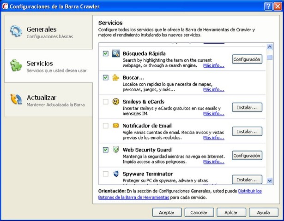
Task: Click the Notificador de Email envelope icon
Action: [116, 125]
